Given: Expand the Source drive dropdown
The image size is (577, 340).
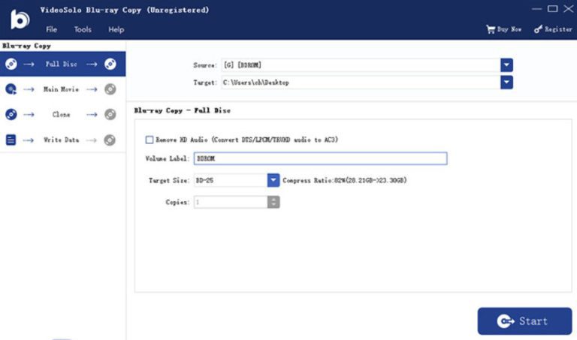Looking at the screenshot, I should coord(506,65).
